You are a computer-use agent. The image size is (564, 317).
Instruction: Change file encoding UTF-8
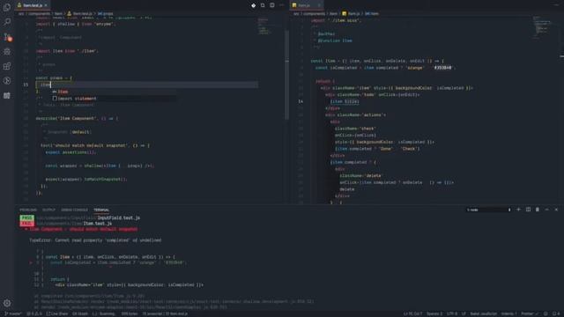[452, 313]
